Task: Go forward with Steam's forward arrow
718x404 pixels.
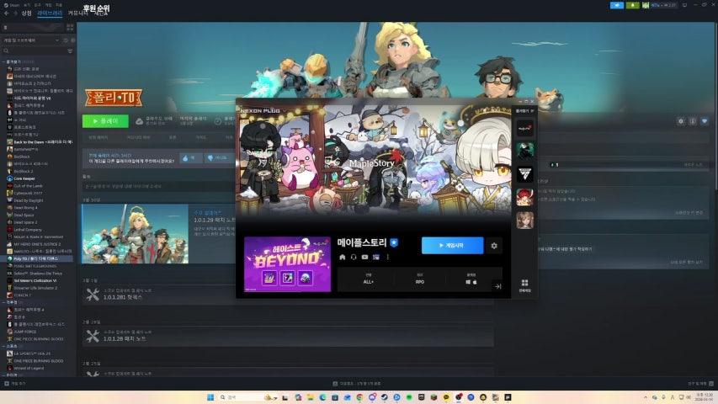Action: pos(15,13)
